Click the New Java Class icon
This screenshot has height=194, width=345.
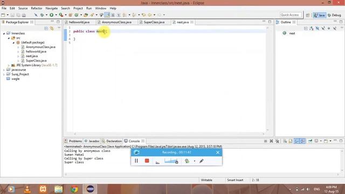coord(77,15)
